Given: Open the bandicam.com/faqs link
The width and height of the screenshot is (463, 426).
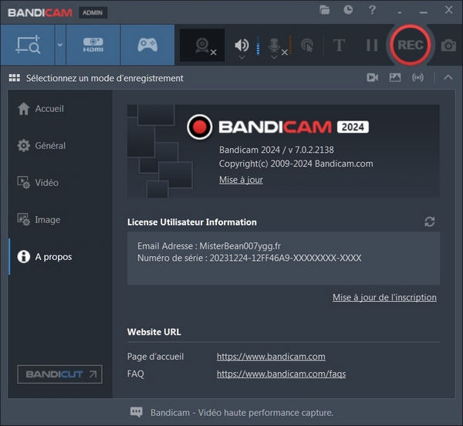Looking at the screenshot, I should click(281, 374).
